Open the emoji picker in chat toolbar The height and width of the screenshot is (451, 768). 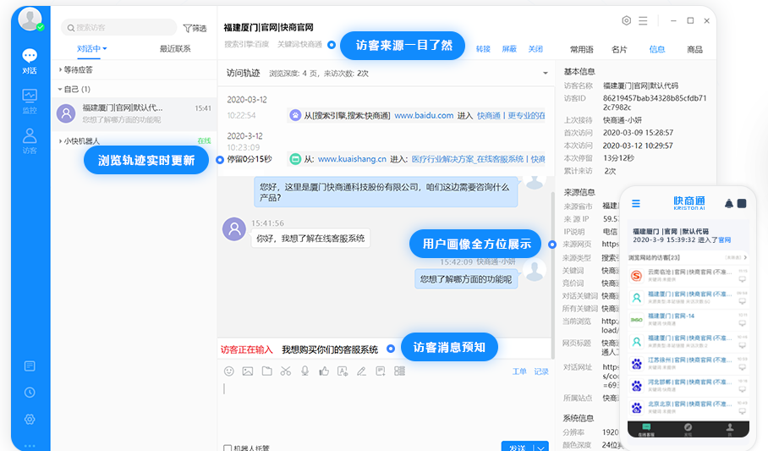228,371
